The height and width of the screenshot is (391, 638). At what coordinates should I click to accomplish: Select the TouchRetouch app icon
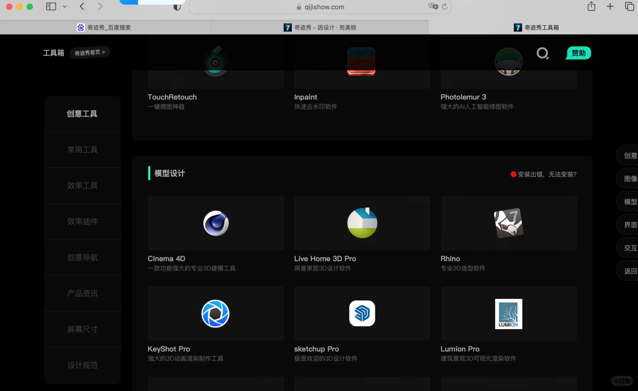tap(216, 61)
